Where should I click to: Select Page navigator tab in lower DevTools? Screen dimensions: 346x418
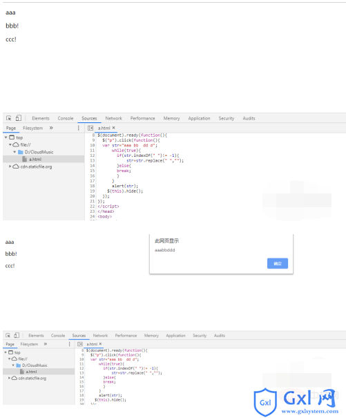point(10,344)
